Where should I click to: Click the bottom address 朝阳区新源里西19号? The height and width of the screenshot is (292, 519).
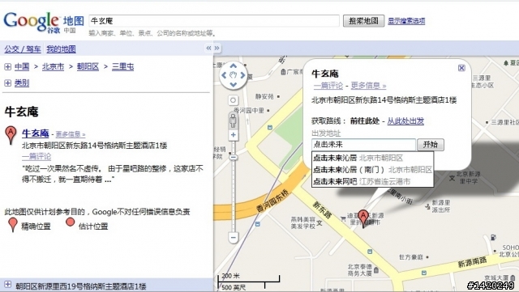click(81, 286)
